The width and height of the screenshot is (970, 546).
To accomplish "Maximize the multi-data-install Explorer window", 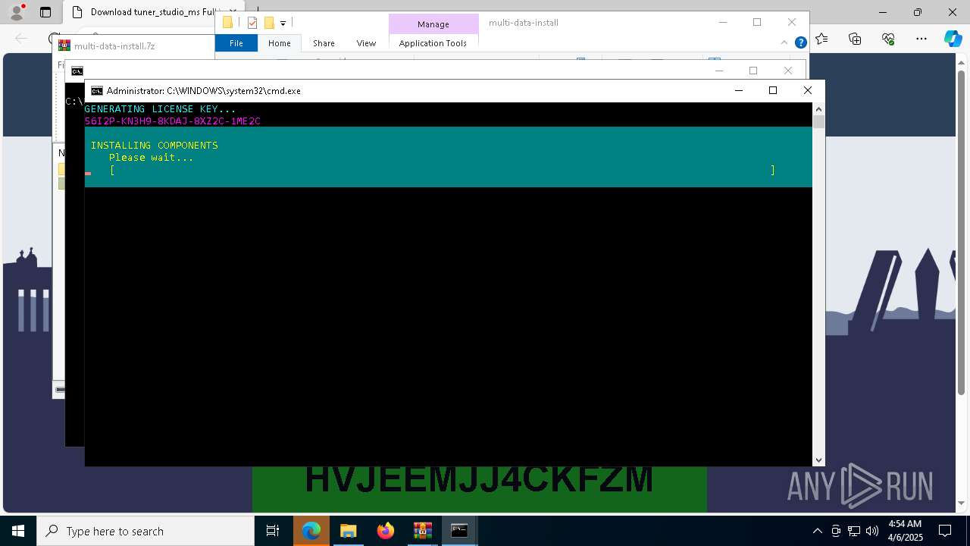I will 757,23.
